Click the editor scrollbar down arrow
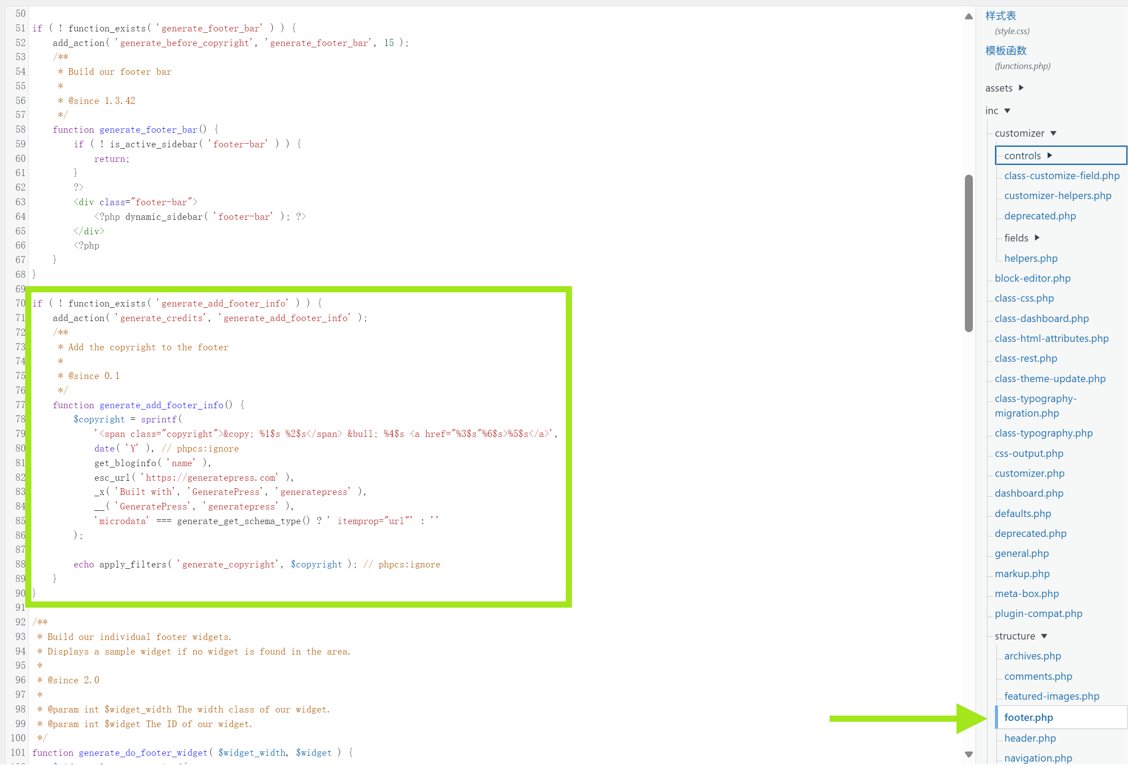Screen dimensions: 1128x766 click(x=968, y=755)
